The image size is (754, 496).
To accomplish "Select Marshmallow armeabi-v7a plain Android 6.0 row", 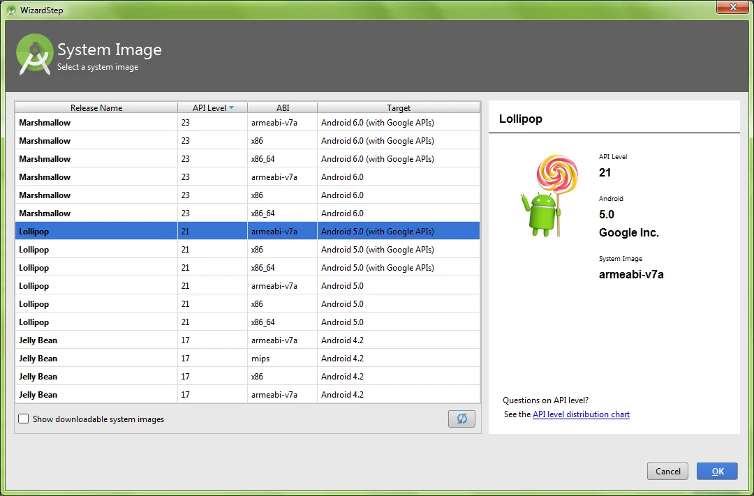I will [x=248, y=177].
